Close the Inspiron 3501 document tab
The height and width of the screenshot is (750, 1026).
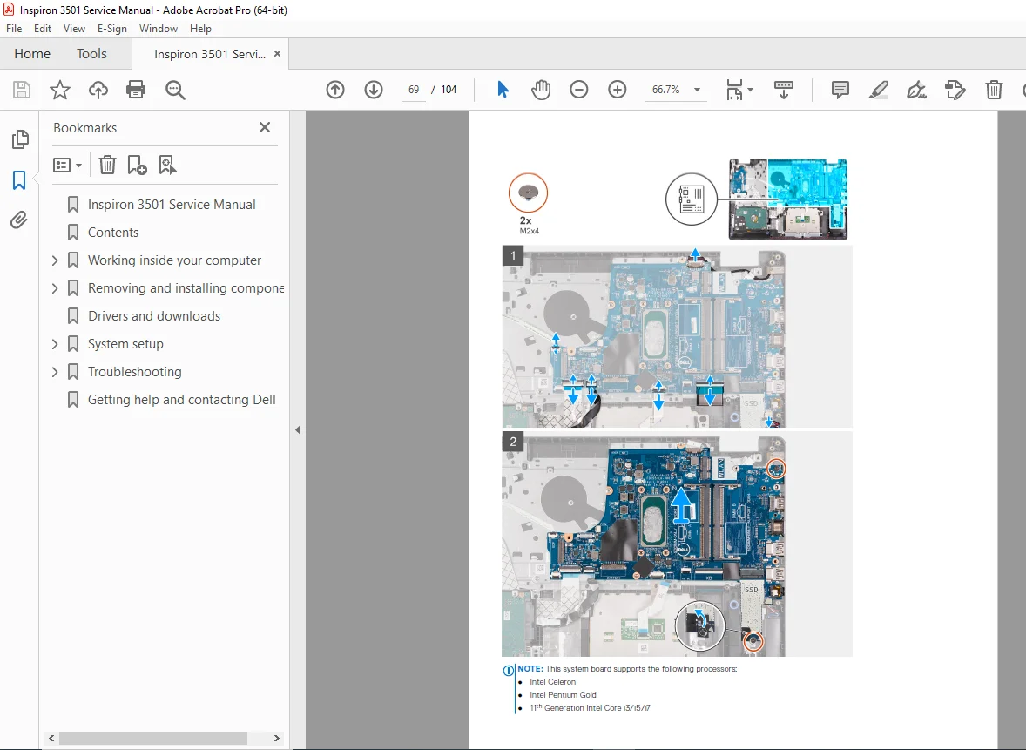(278, 54)
